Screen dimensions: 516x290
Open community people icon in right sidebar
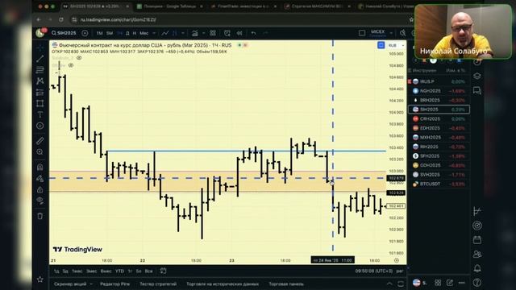pos(477,255)
